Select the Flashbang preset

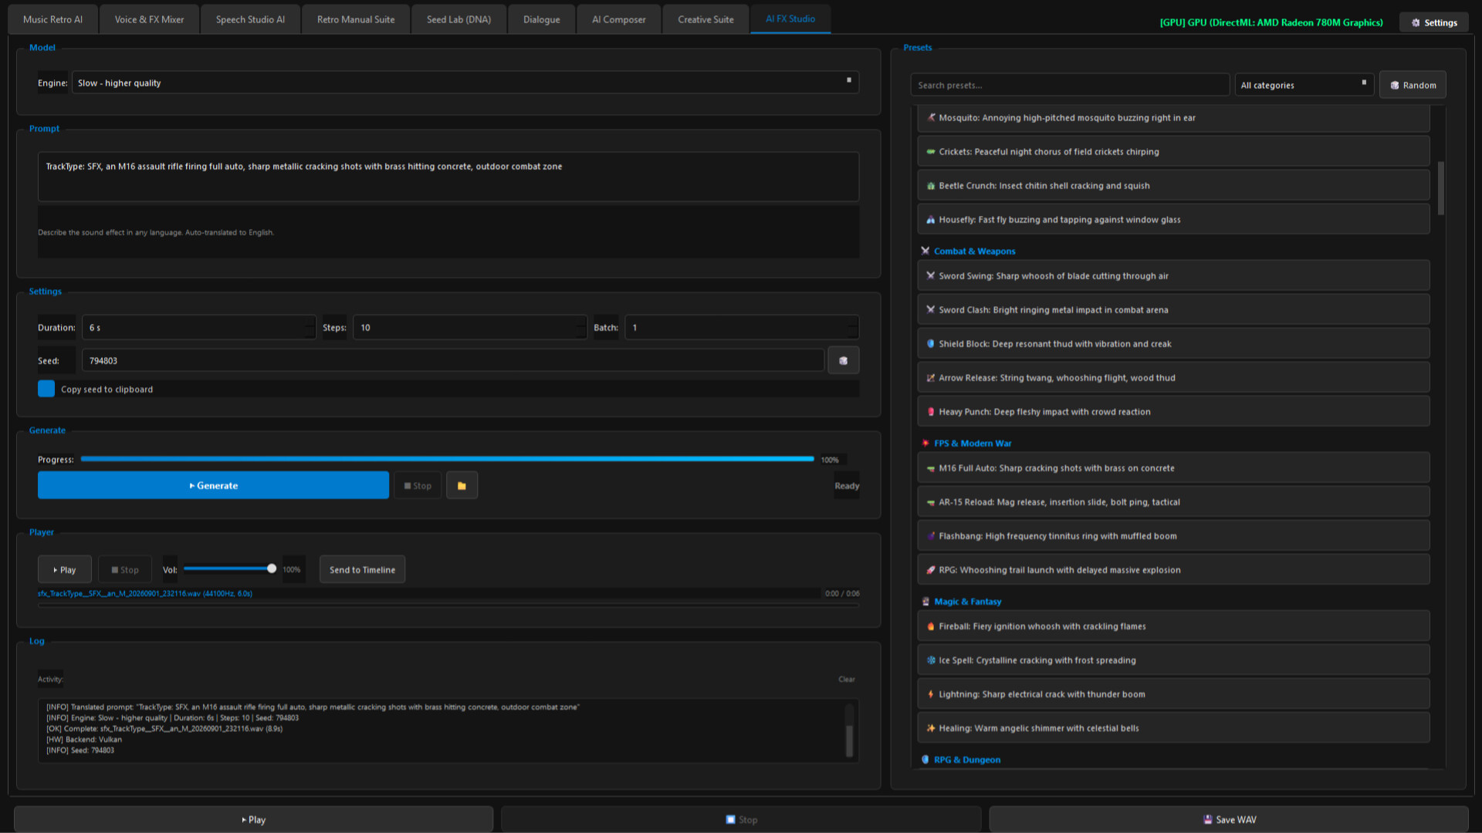tap(1173, 536)
